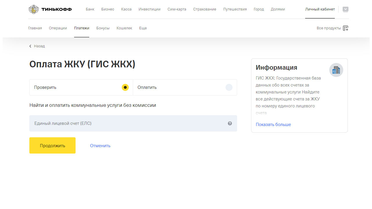Screen dimensions: 372x209
Task: Go to Личный кабинет
Action: point(320,9)
